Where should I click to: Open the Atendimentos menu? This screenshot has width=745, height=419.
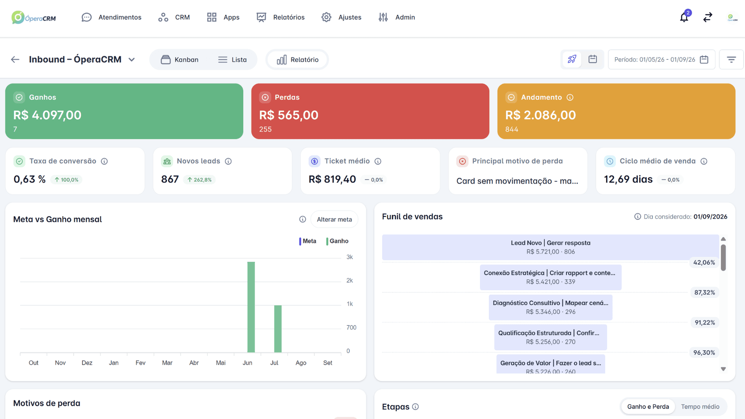tap(111, 17)
